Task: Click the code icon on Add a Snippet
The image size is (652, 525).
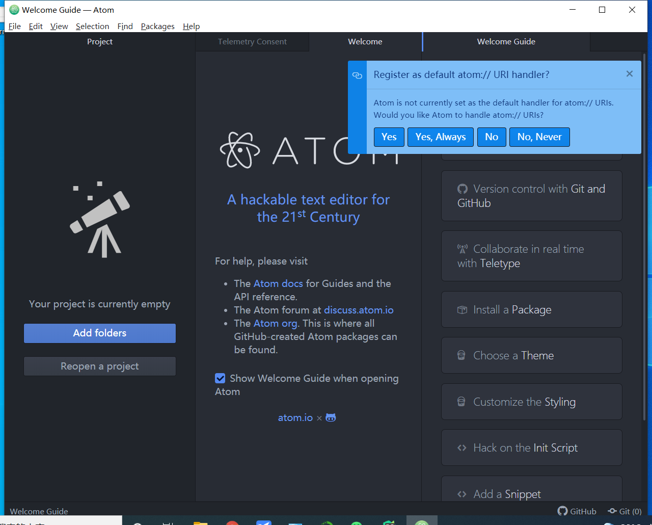Action: (x=462, y=494)
